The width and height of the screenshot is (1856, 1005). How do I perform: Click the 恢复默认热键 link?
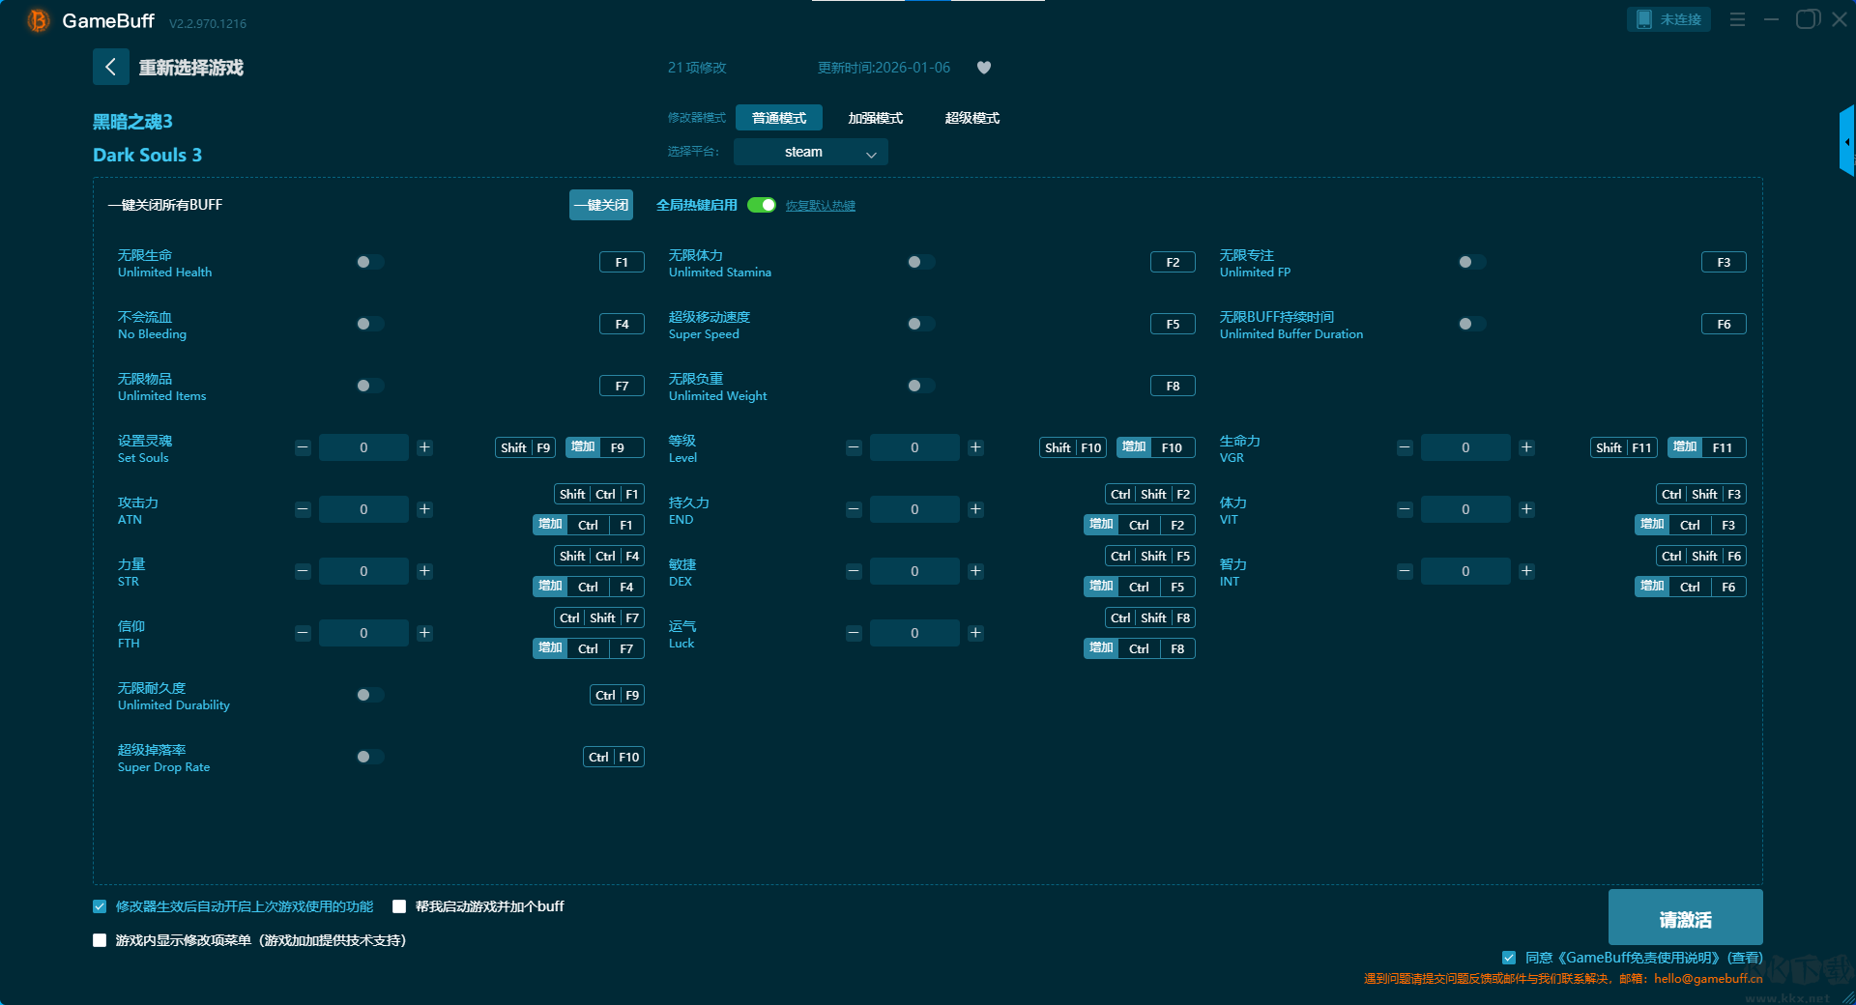820,206
